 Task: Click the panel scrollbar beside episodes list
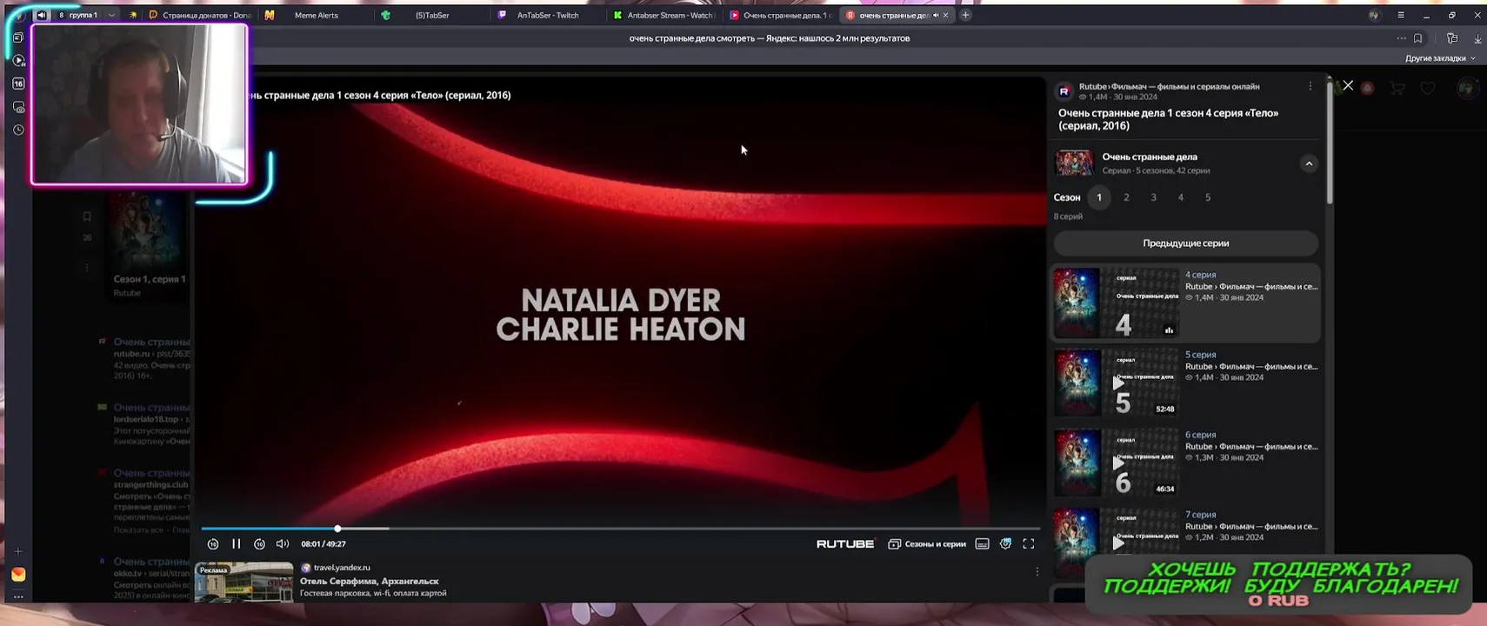pyautogui.click(x=1329, y=143)
